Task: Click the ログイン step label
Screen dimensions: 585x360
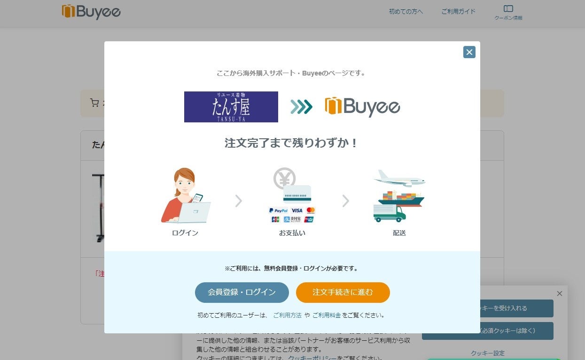Action: click(x=185, y=233)
